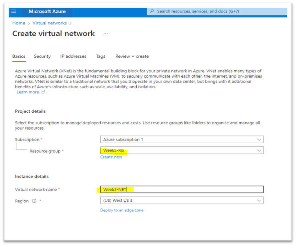Focus the Search resources search box
The height and width of the screenshot is (246, 296).
pyautogui.click(x=217, y=11)
